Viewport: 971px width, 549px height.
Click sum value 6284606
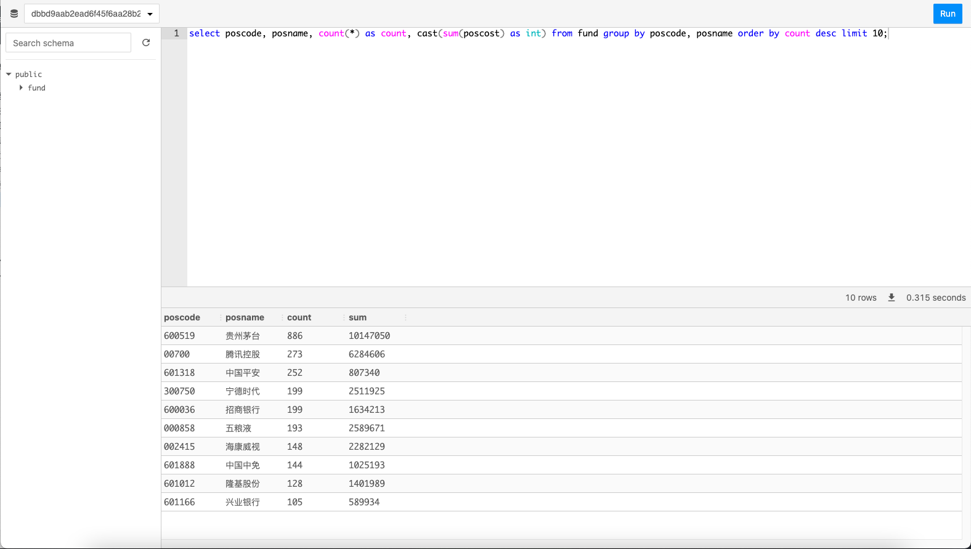(367, 354)
